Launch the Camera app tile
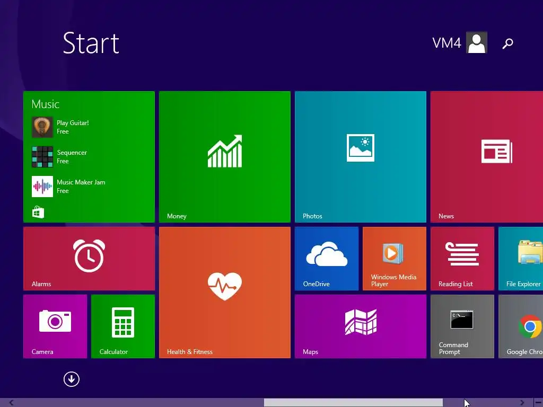543x407 pixels. click(55, 326)
